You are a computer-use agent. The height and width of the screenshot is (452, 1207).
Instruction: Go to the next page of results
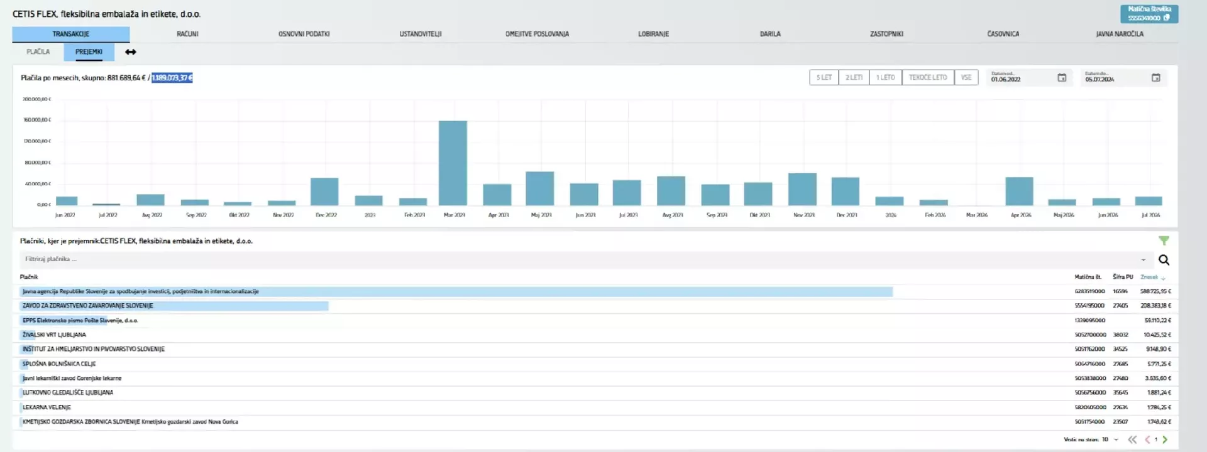pyautogui.click(x=1166, y=439)
